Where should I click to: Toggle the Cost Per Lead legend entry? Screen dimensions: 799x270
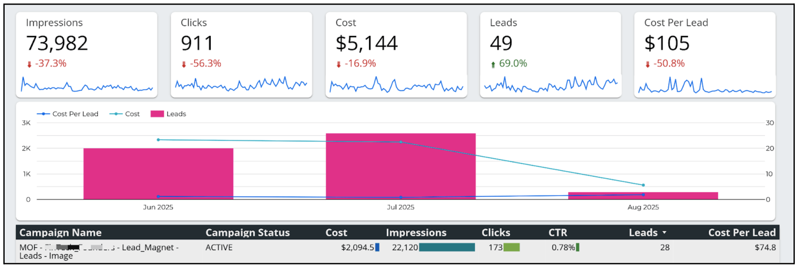coord(67,114)
